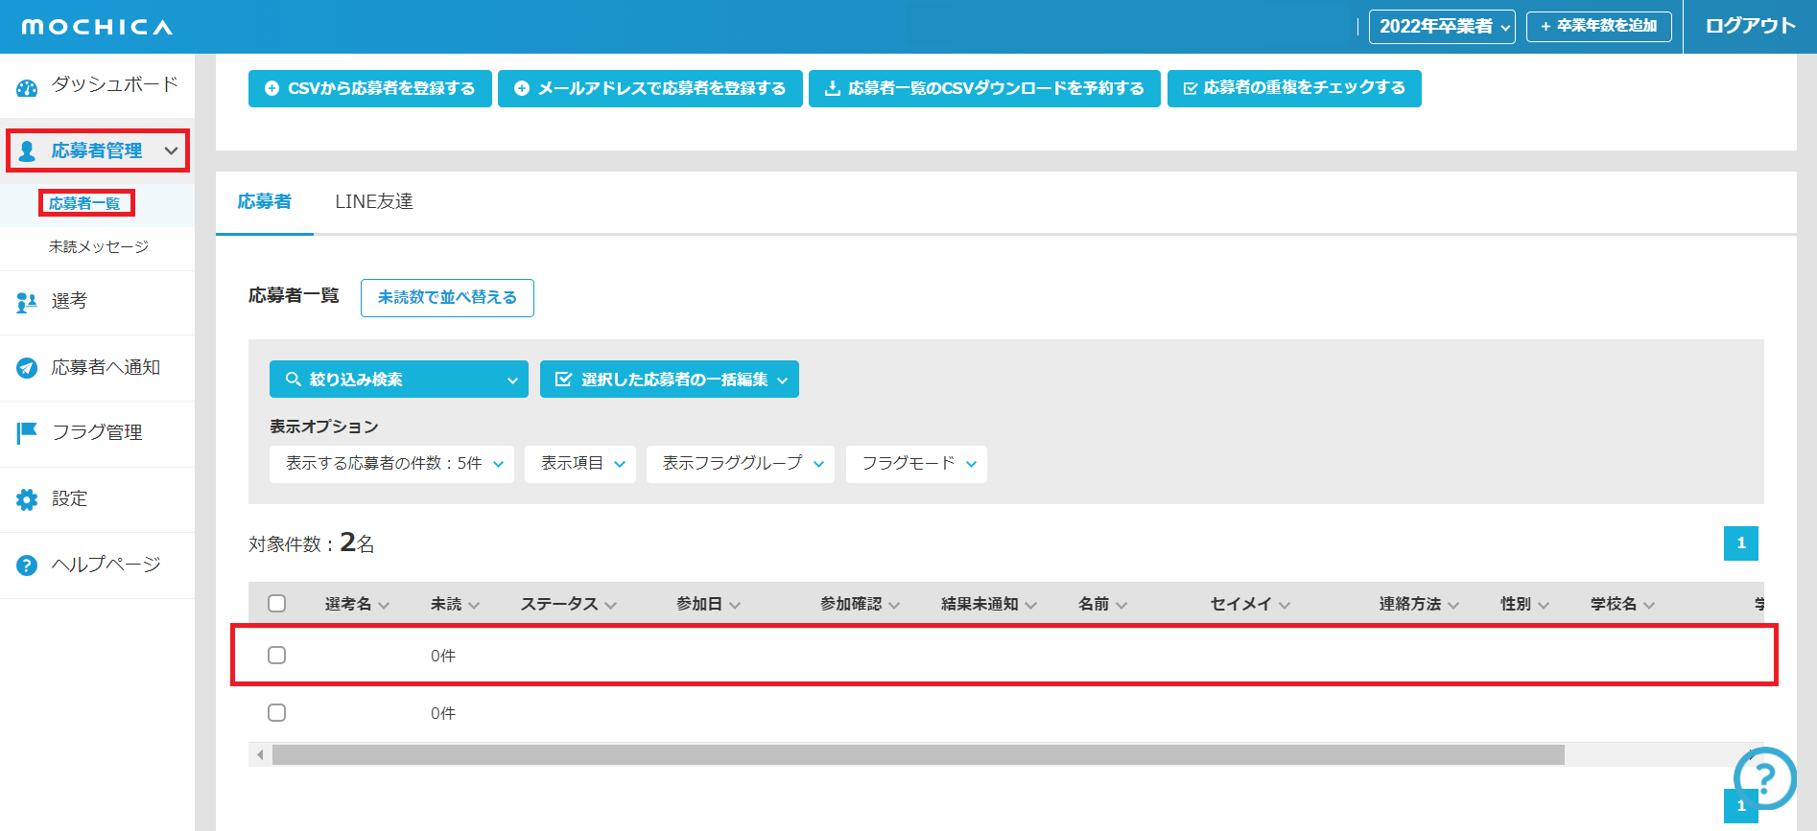Open the floating help bubble icon
The width and height of the screenshot is (1817, 831).
pyautogui.click(x=1764, y=777)
